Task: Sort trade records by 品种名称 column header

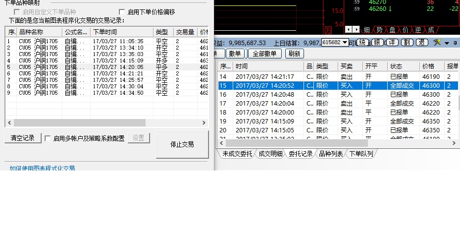Action: point(39,32)
